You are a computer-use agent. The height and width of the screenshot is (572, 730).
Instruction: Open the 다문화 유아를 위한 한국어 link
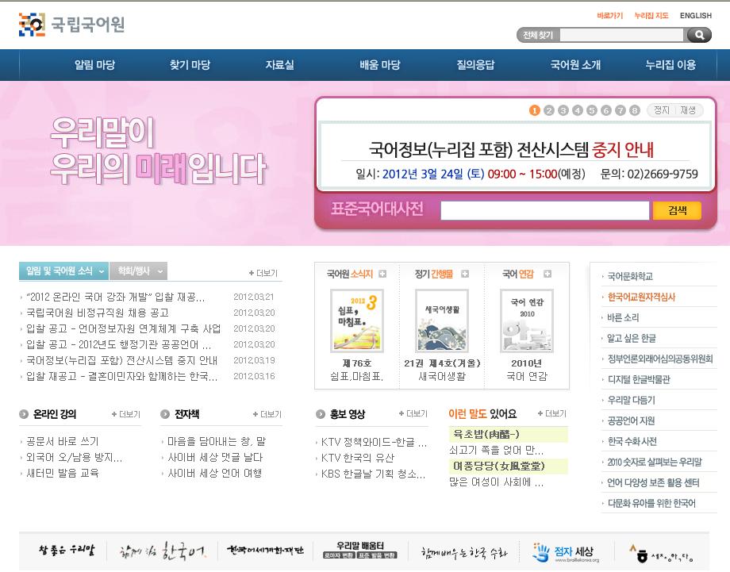pos(651,503)
